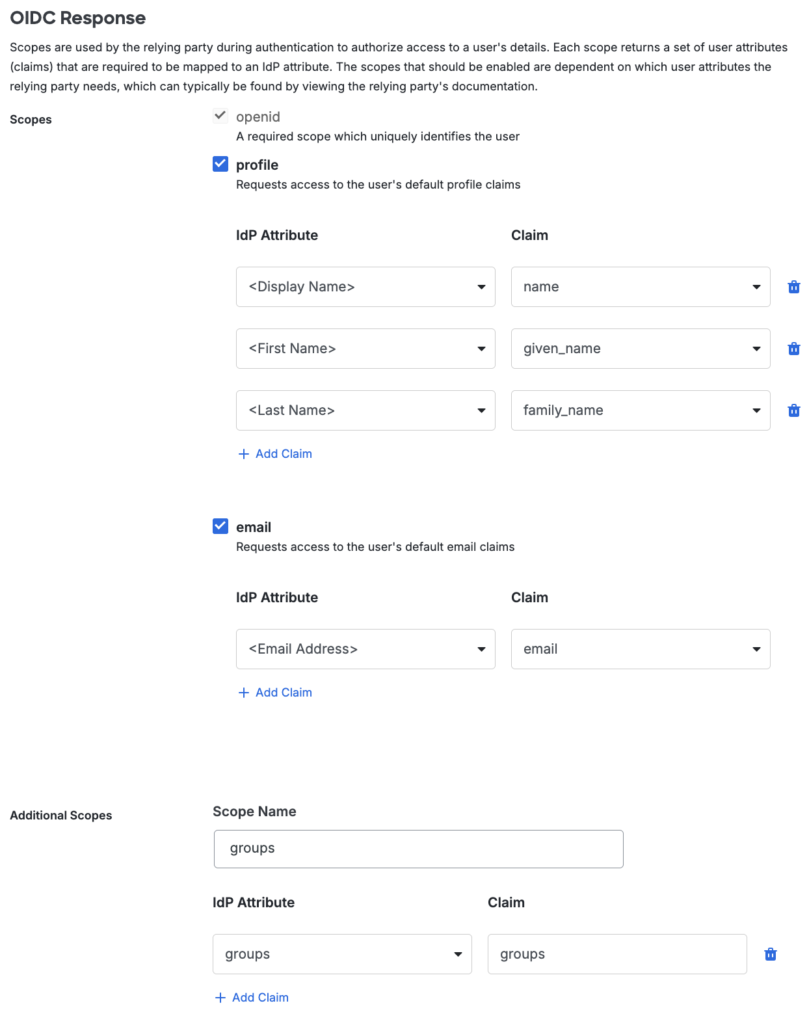The image size is (809, 1012).
Task: Disable the profile scope checkbox
Action: [x=220, y=165]
